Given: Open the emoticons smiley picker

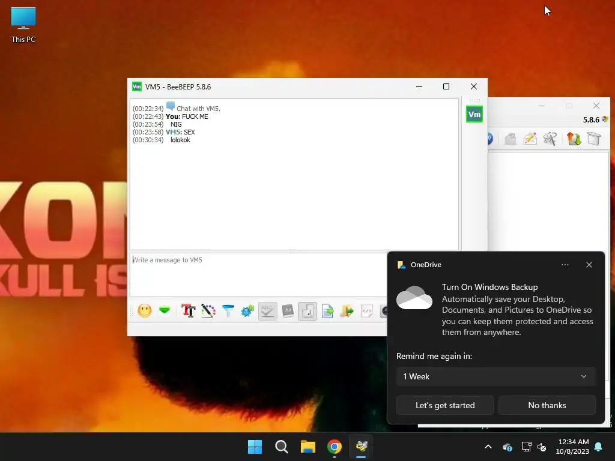Looking at the screenshot, I should (145, 311).
